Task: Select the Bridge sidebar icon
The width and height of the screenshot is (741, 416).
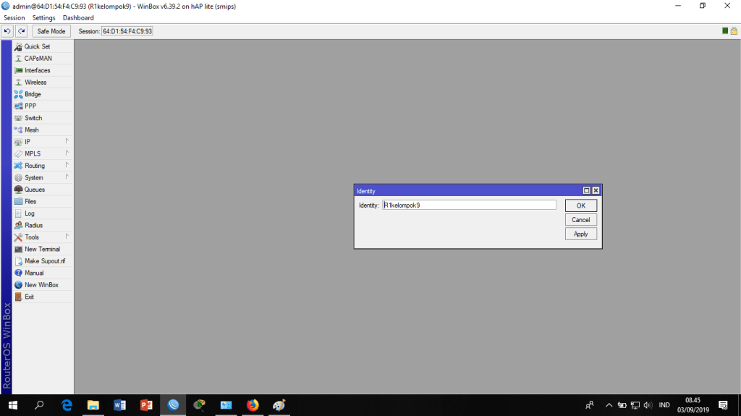Action: [x=19, y=94]
